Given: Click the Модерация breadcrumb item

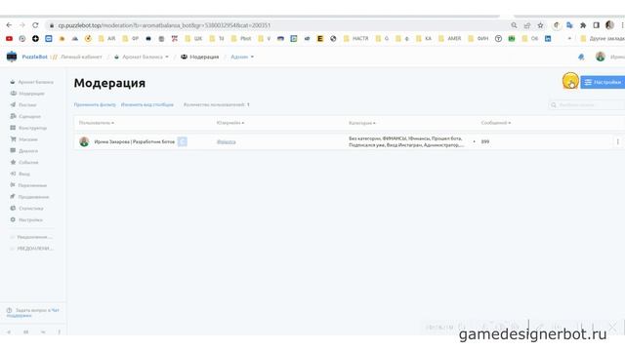Looking at the screenshot, I should click(x=199, y=57).
